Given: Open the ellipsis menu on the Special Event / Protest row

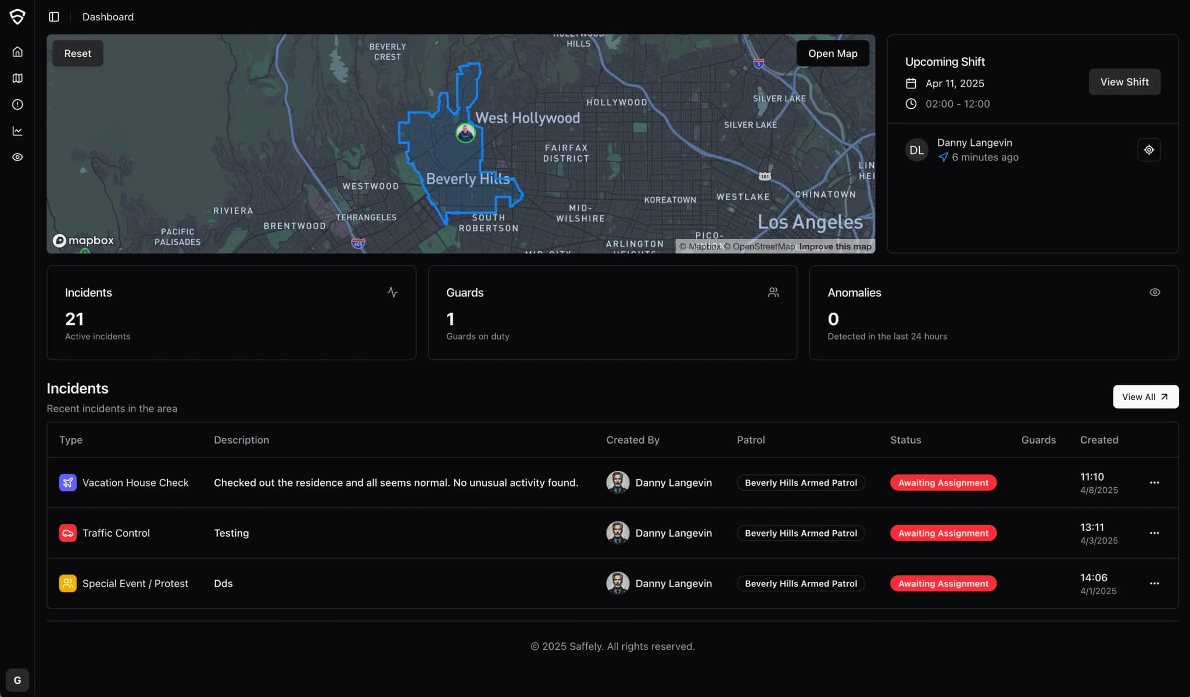Looking at the screenshot, I should [1154, 583].
